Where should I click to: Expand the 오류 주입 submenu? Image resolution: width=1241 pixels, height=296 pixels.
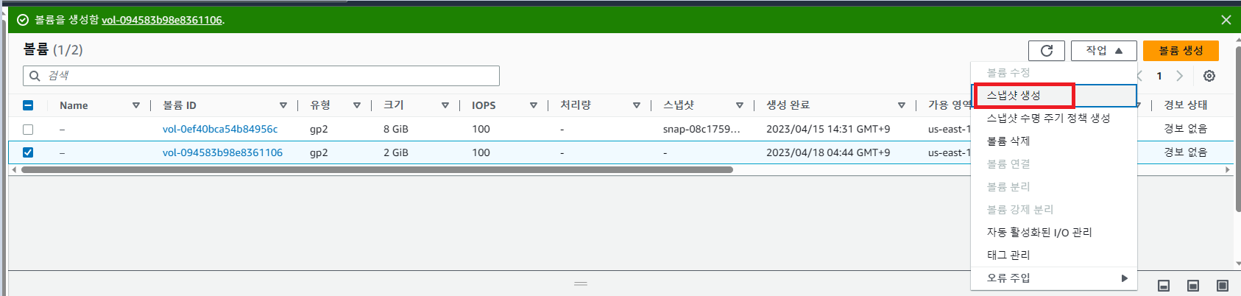[x=1054, y=278]
